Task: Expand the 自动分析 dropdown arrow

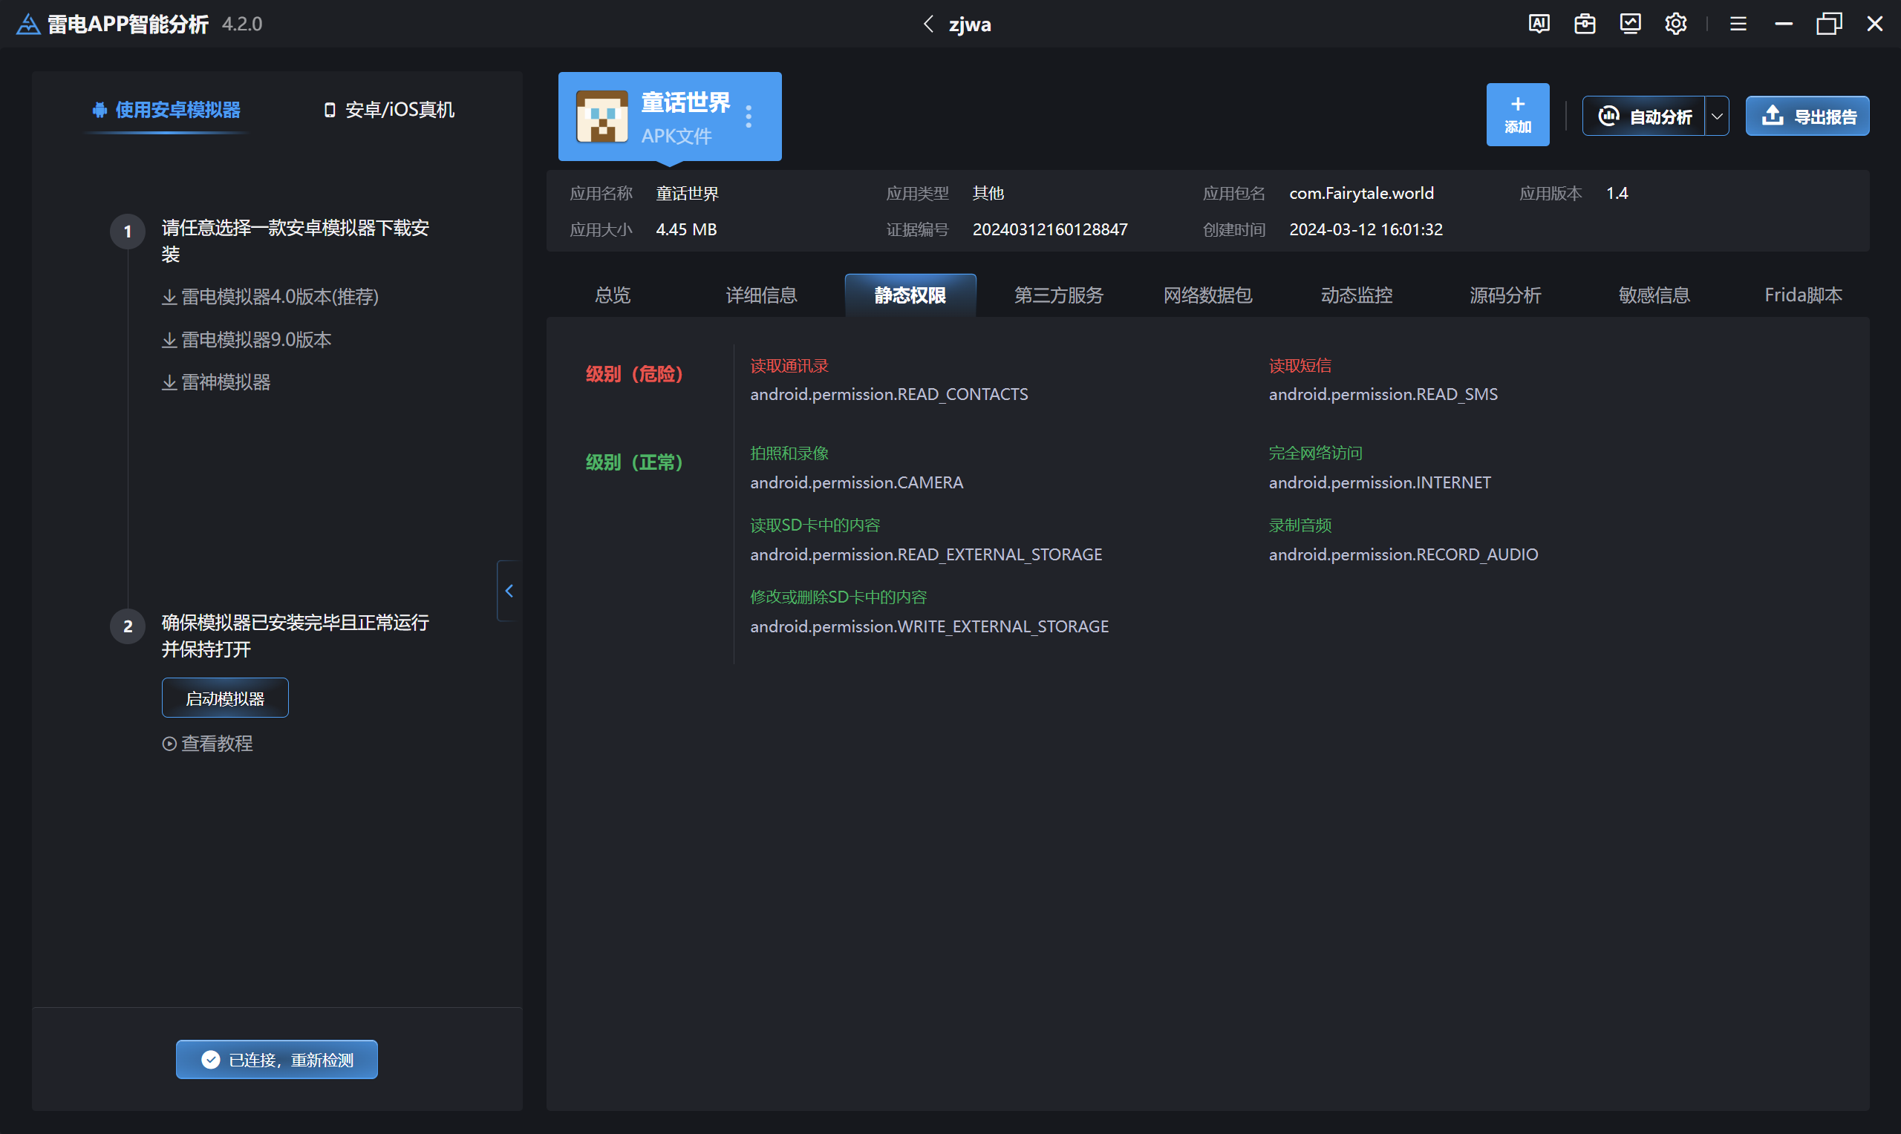Action: 1717,117
